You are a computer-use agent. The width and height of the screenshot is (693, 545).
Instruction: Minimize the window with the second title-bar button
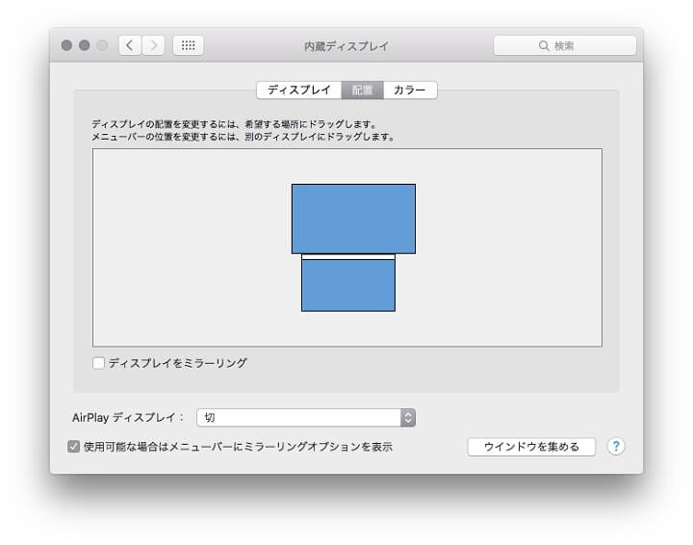pos(85,45)
